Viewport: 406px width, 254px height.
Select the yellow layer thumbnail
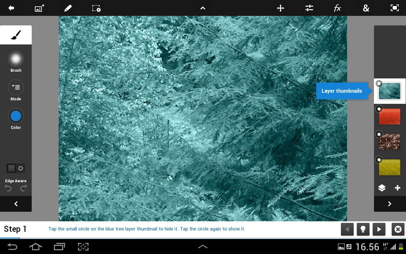pyautogui.click(x=390, y=167)
